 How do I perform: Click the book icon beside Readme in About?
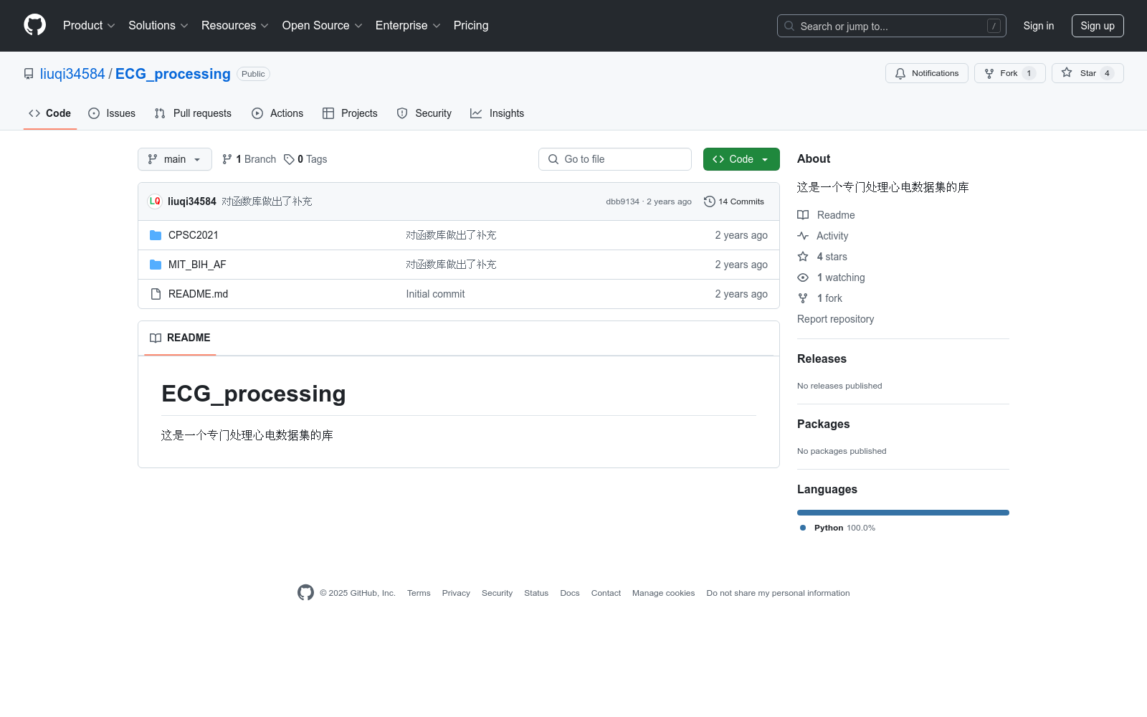[x=803, y=215]
